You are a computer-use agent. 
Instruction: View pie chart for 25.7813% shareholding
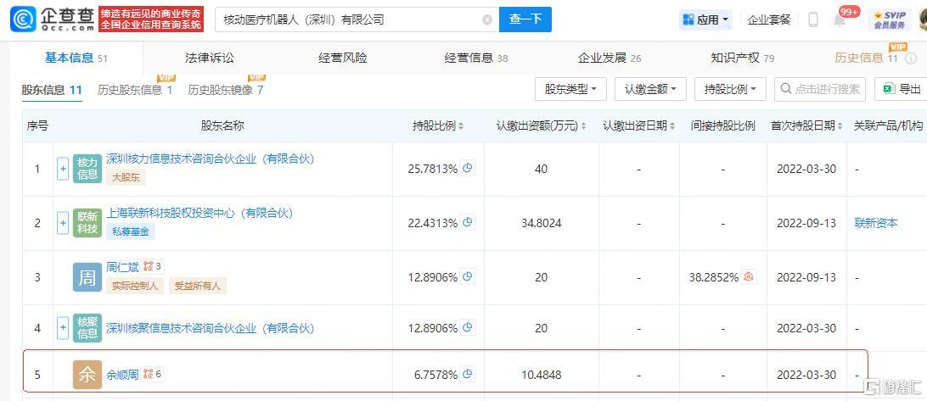[x=468, y=169]
